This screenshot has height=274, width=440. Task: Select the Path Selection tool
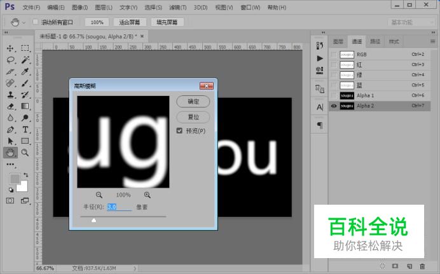pyautogui.click(x=10, y=141)
